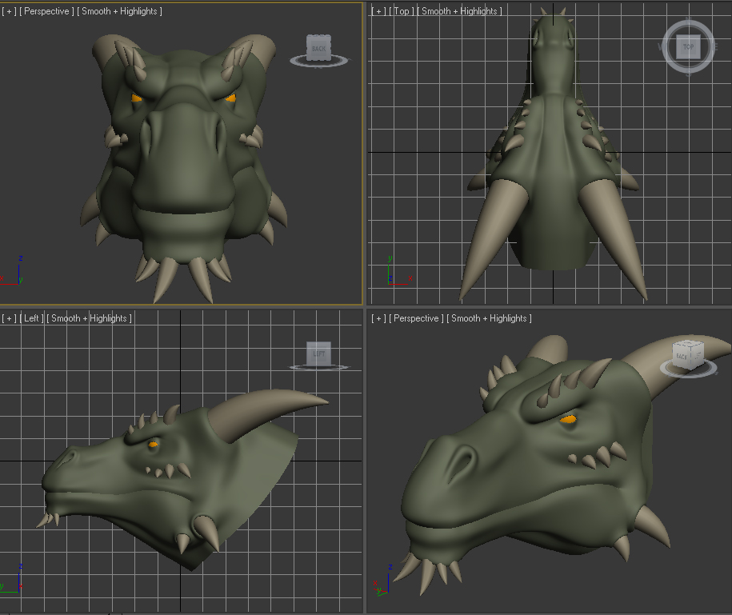This screenshot has width=732, height=615.
Task: Open the [+] menu of the Left viewport
Action: [9, 318]
